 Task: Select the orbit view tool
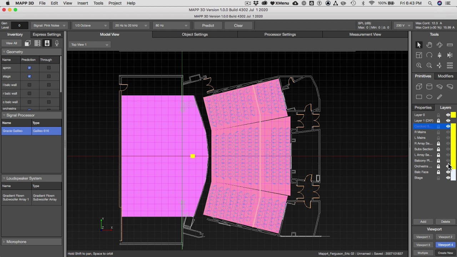coord(440,45)
